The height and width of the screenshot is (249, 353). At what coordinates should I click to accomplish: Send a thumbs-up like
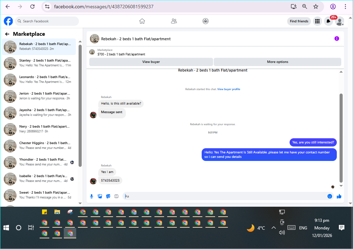click(x=339, y=196)
